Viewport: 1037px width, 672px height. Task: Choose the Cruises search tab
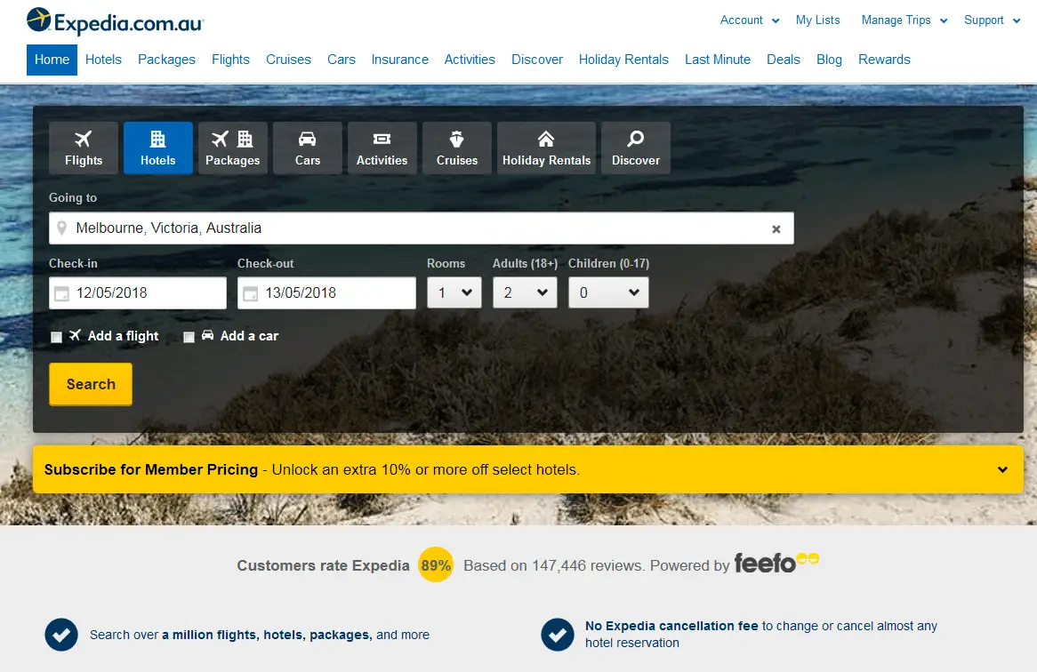click(457, 148)
